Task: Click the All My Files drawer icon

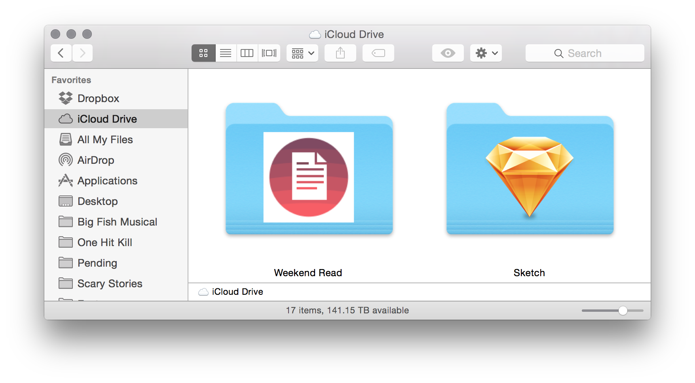Action: coord(66,139)
